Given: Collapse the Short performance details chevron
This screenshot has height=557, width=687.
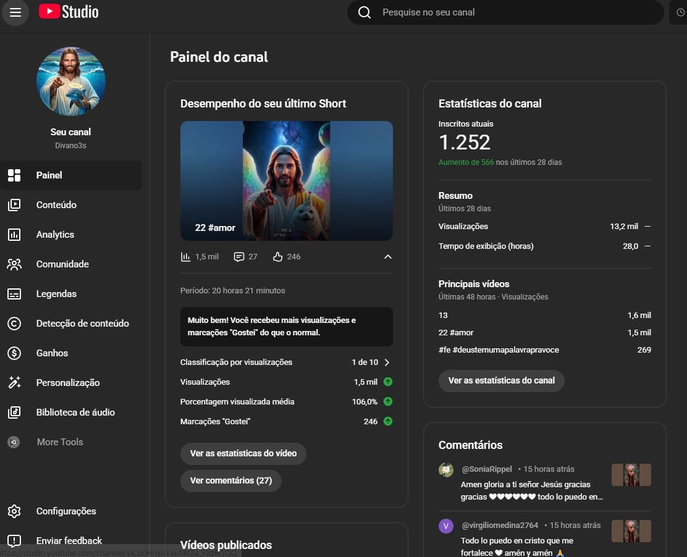Looking at the screenshot, I should click(x=387, y=257).
